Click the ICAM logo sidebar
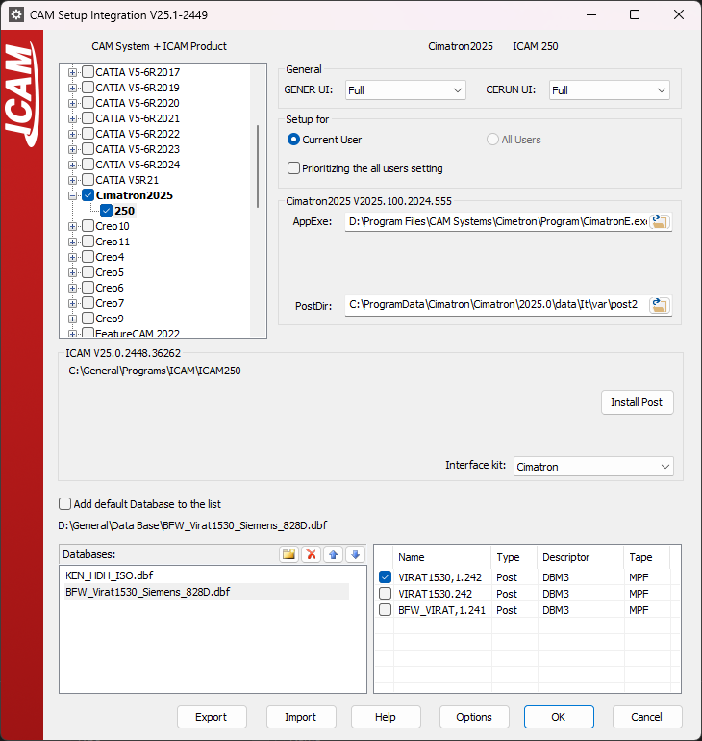 (22, 93)
